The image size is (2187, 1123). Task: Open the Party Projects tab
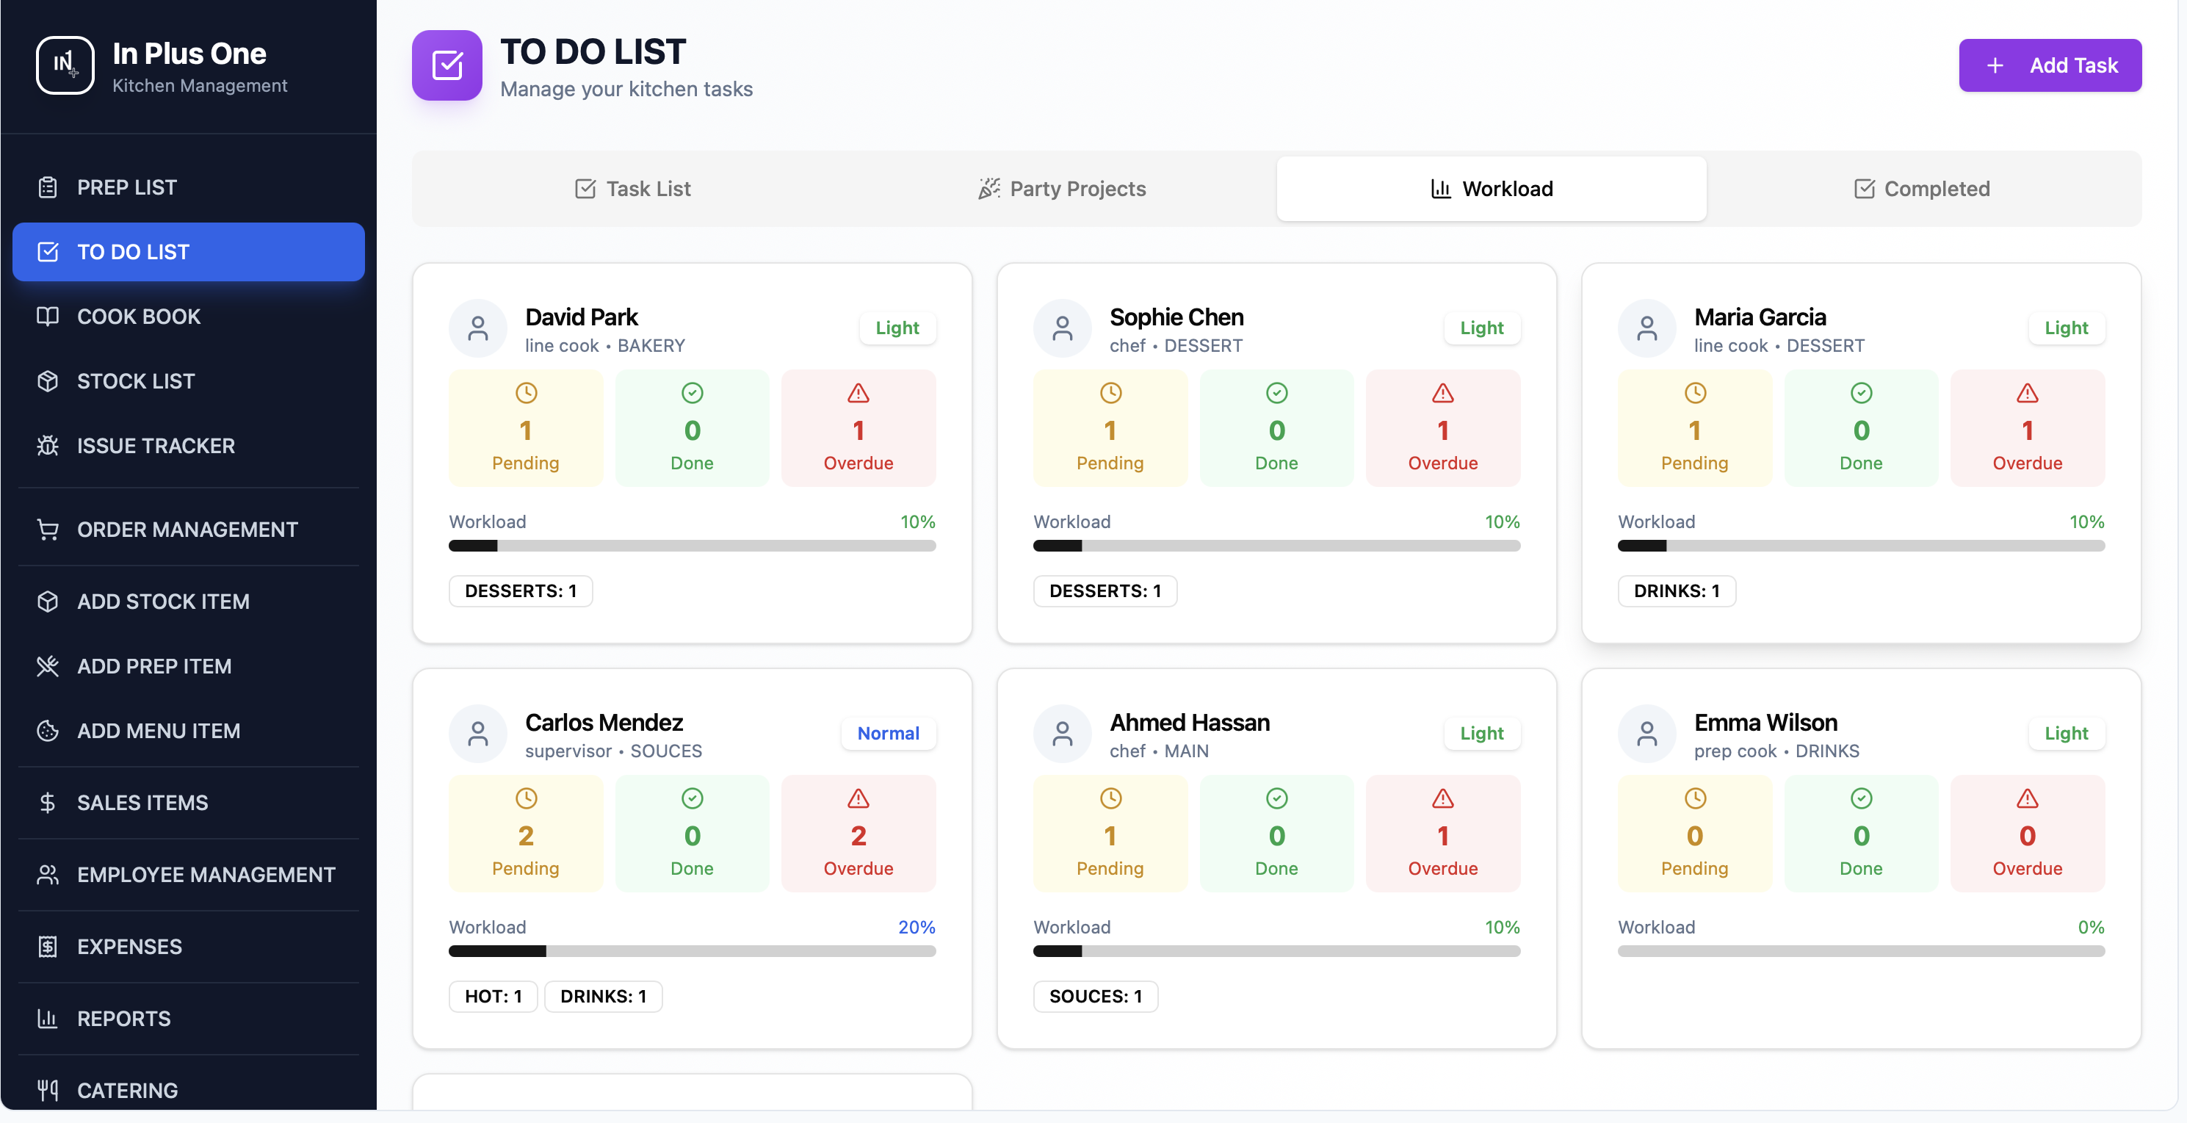1062,189
